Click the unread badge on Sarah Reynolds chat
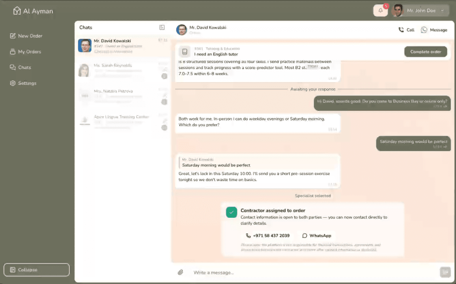Screen dimensions: 456x284 [x=164, y=77]
